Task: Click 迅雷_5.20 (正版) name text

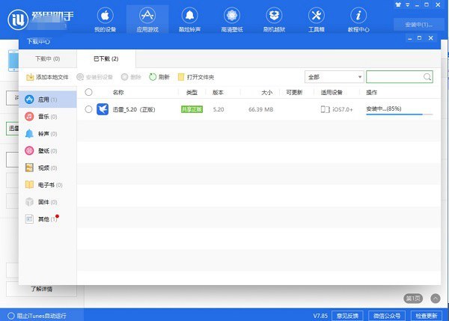Action: click(134, 110)
